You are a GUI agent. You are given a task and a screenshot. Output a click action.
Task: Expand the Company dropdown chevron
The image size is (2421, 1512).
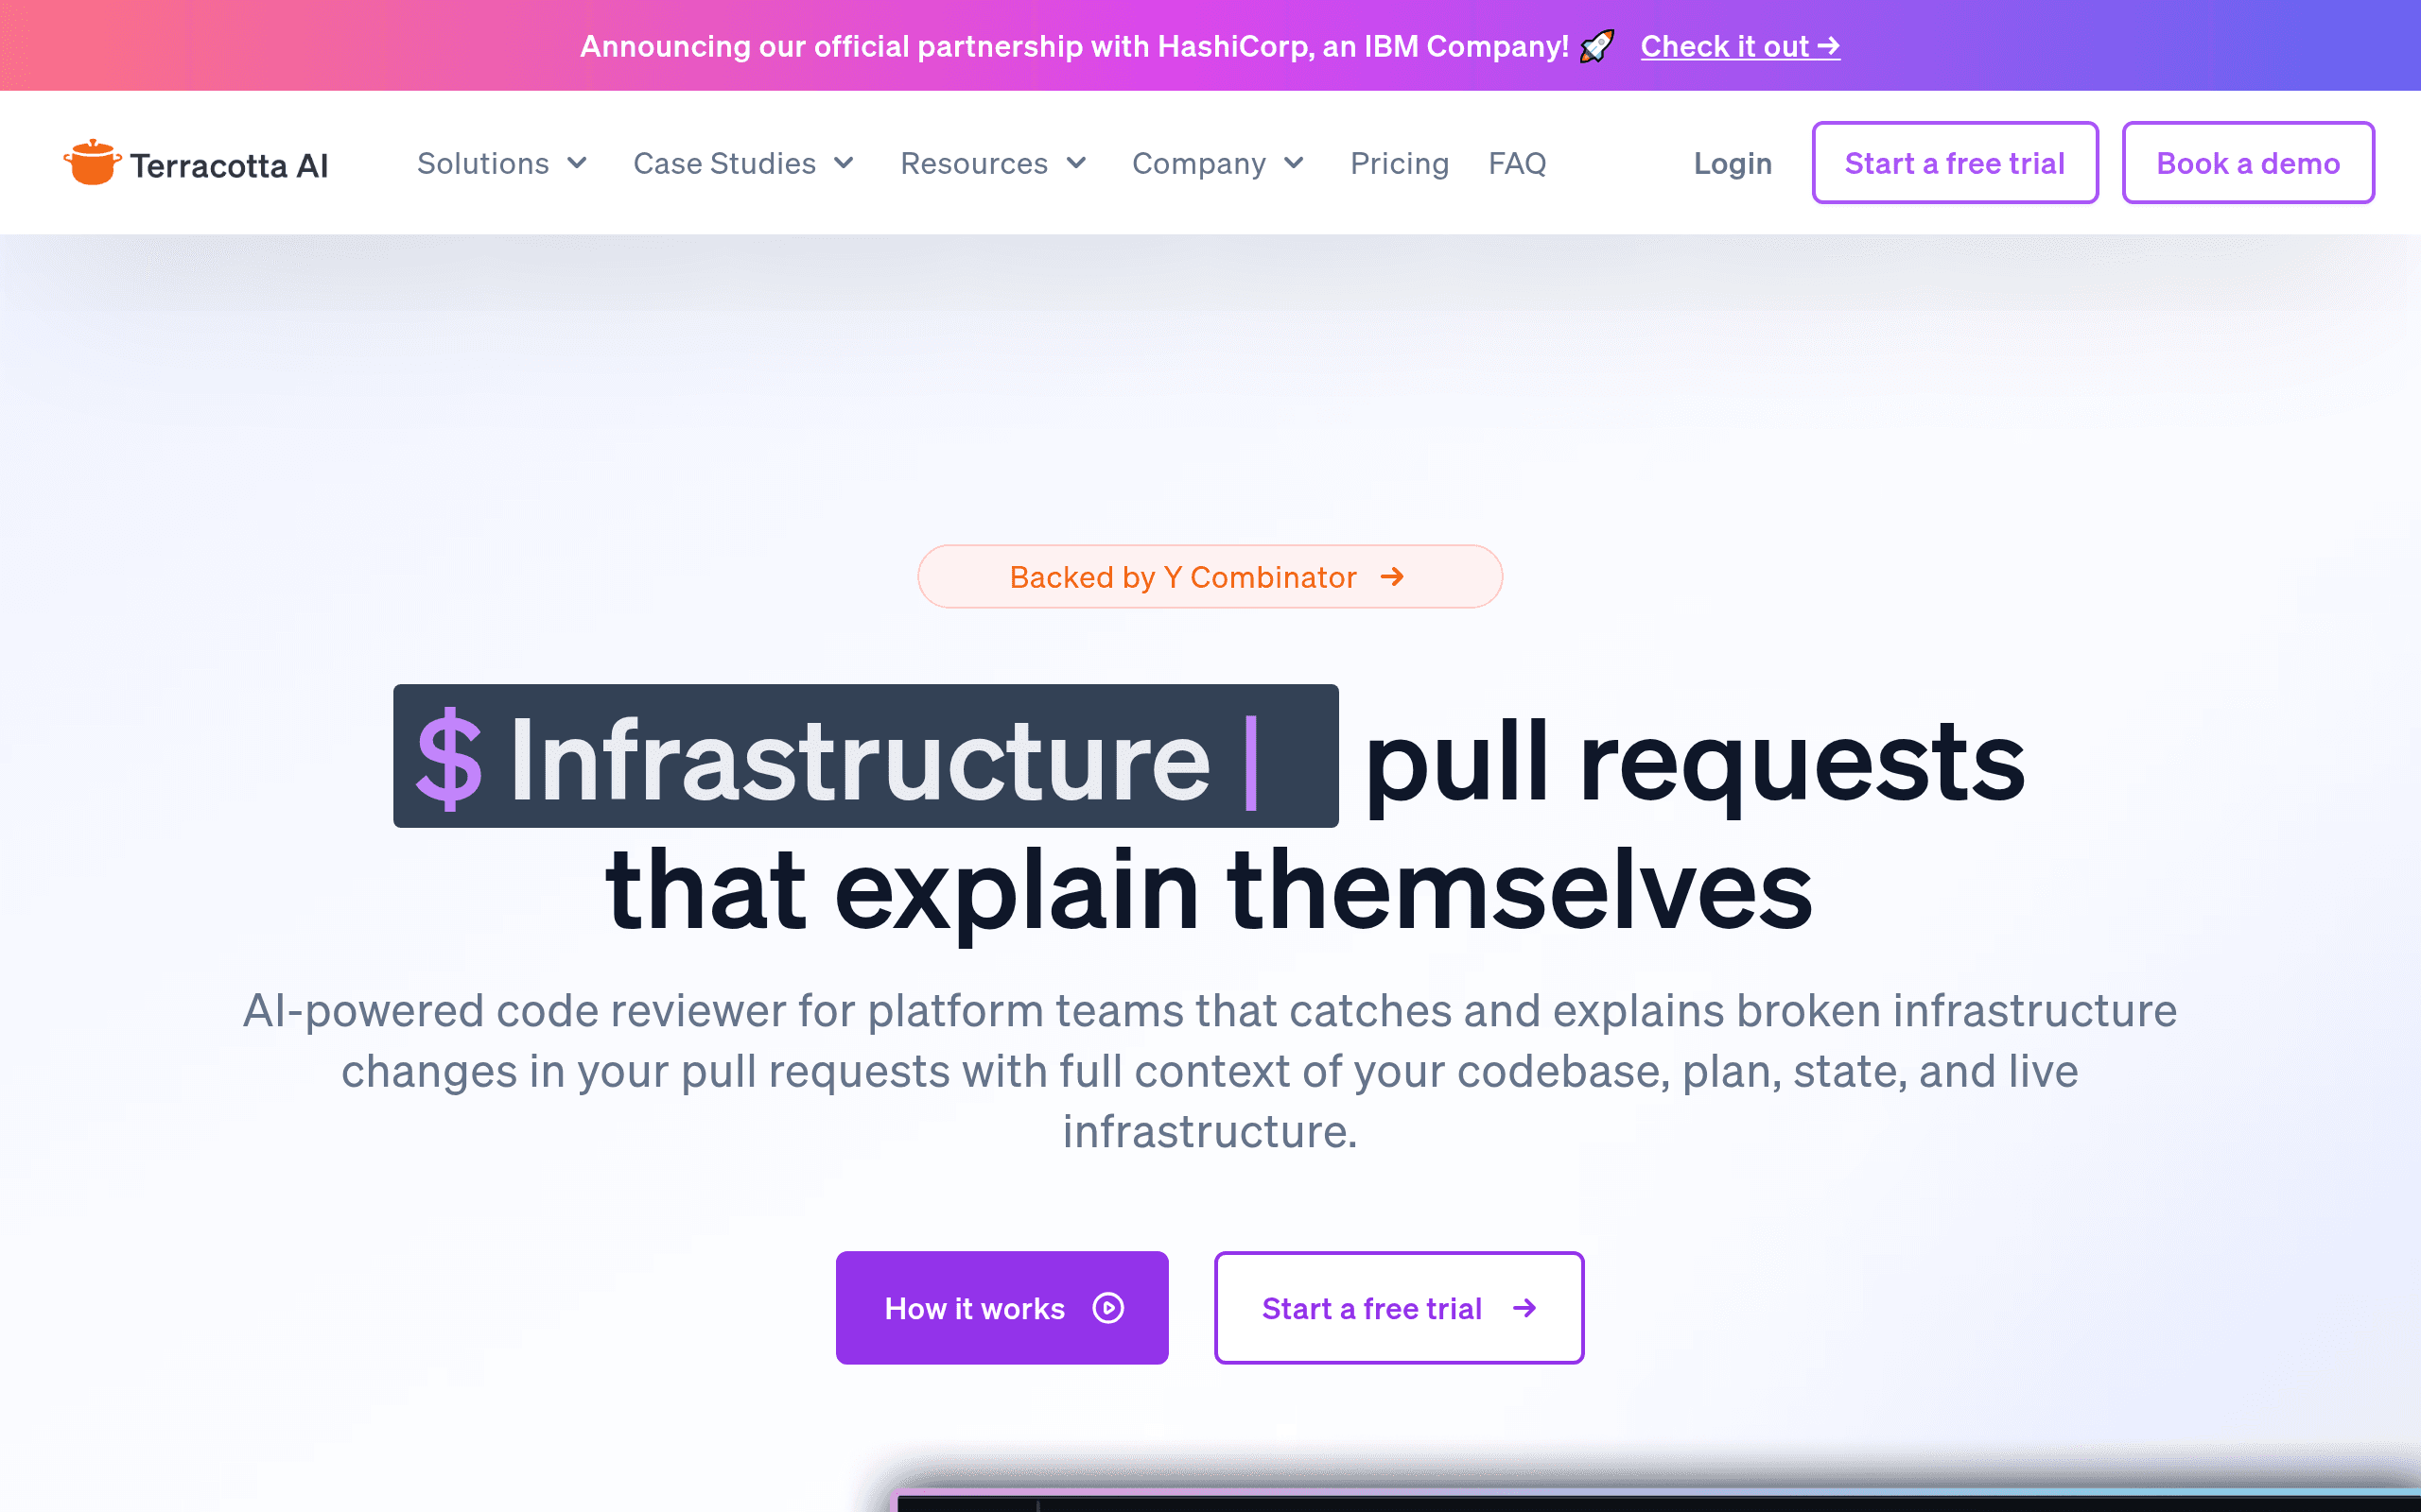coord(1295,163)
